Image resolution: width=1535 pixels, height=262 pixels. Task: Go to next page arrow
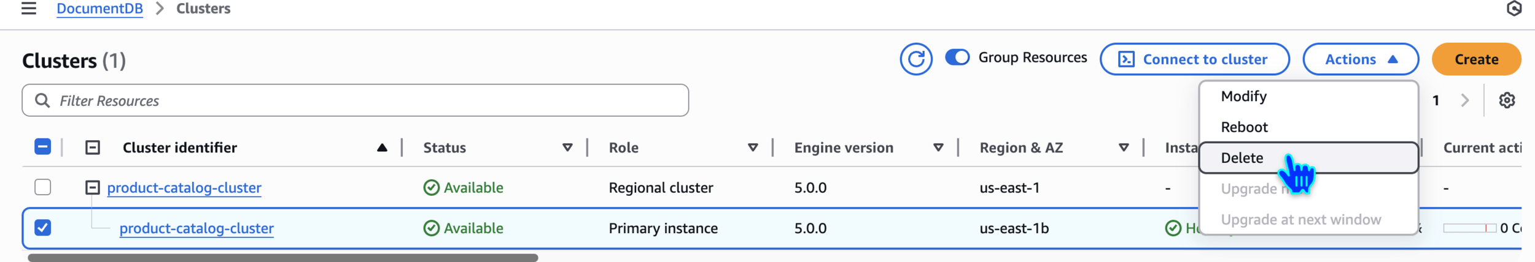[1465, 100]
